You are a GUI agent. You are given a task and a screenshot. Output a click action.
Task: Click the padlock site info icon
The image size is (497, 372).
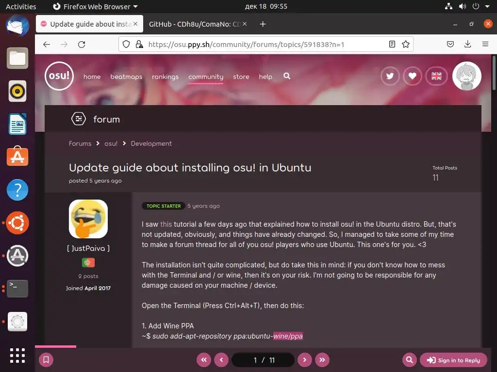pos(139,44)
